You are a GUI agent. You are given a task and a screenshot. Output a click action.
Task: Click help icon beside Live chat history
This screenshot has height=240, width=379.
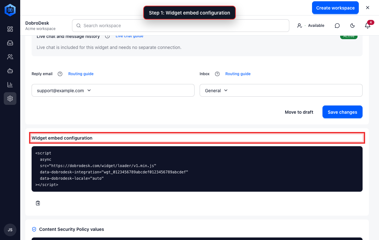pos(107,36)
